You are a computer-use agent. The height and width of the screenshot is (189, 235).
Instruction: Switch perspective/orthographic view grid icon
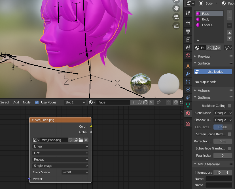(176, 26)
